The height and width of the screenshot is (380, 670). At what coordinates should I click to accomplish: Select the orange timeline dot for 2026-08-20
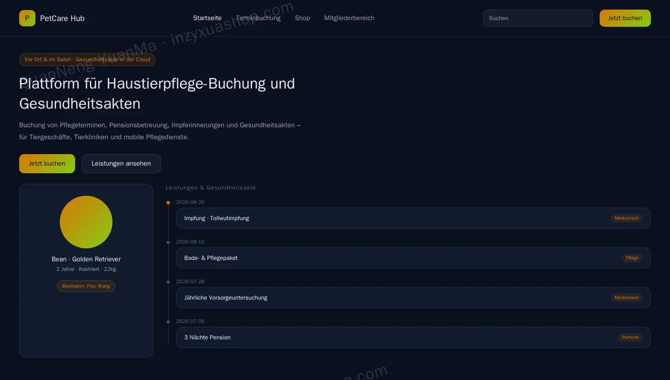(168, 202)
